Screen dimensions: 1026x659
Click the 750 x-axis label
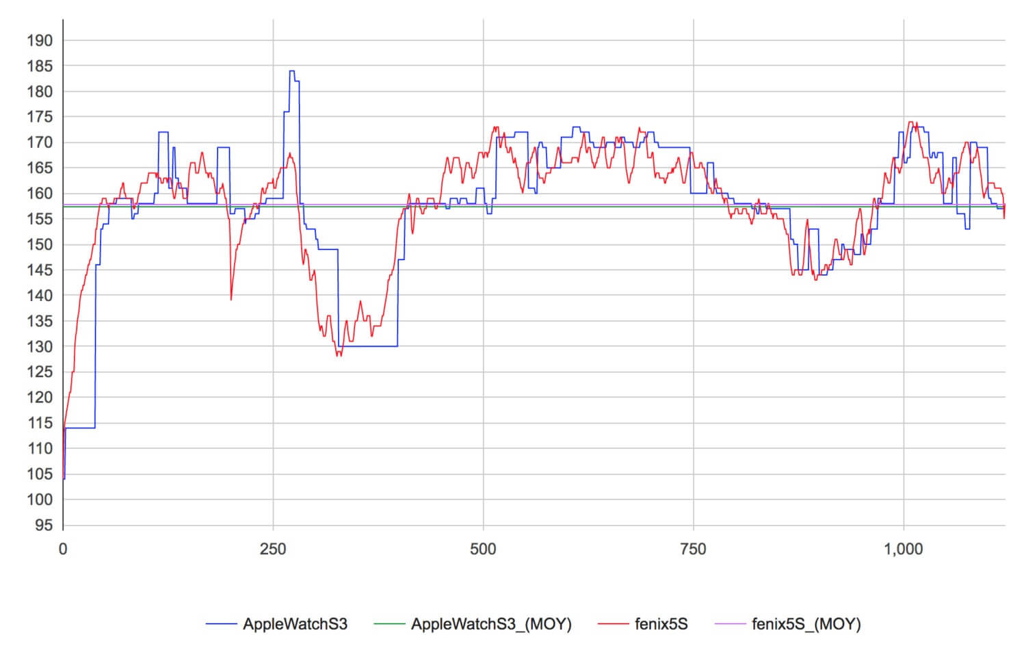tap(694, 549)
